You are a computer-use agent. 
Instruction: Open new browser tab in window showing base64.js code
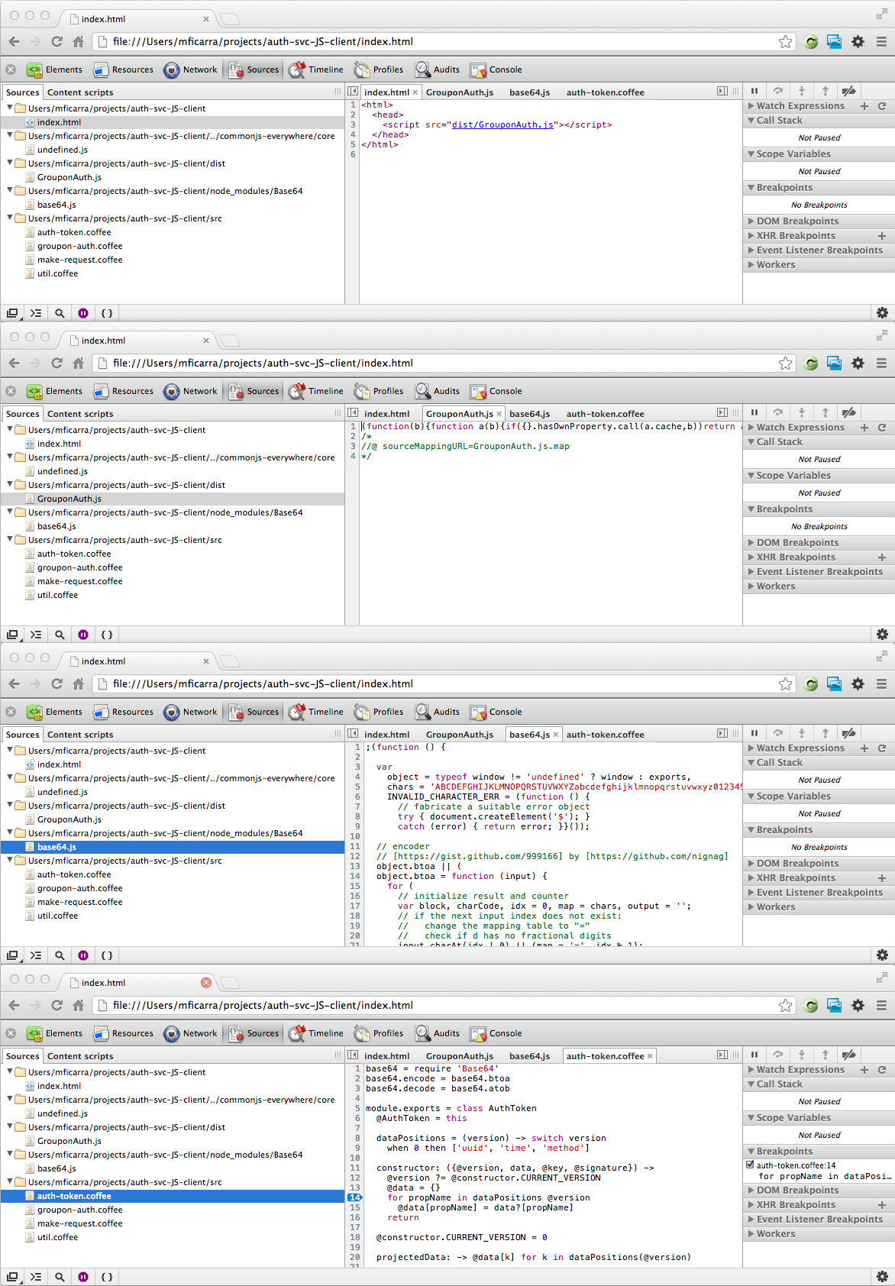coord(229,661)
